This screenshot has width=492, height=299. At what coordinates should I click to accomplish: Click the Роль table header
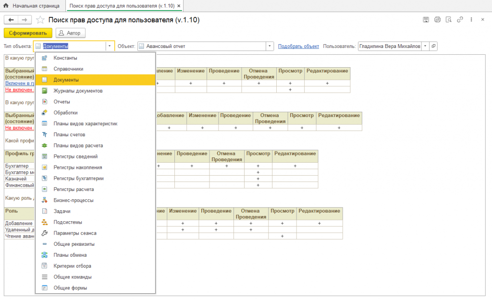[19, 214]
